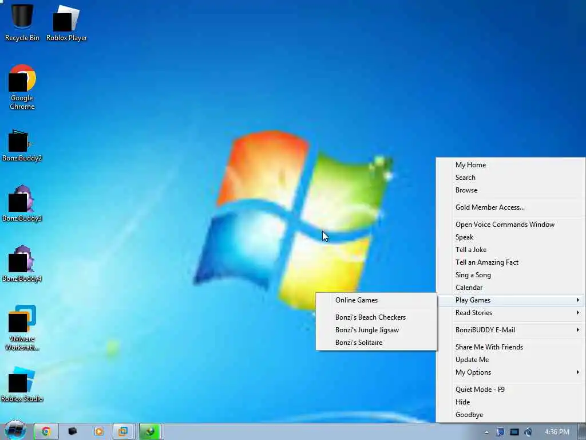Image resolution: width=586 pixels, height=440 pixels.
Task: Open the Recycle Bin desktop icon
Action: (22, 21)
